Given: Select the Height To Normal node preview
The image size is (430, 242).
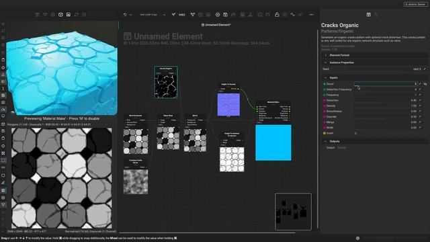Looking at the screenshot, I should click(x=228, y=105).
